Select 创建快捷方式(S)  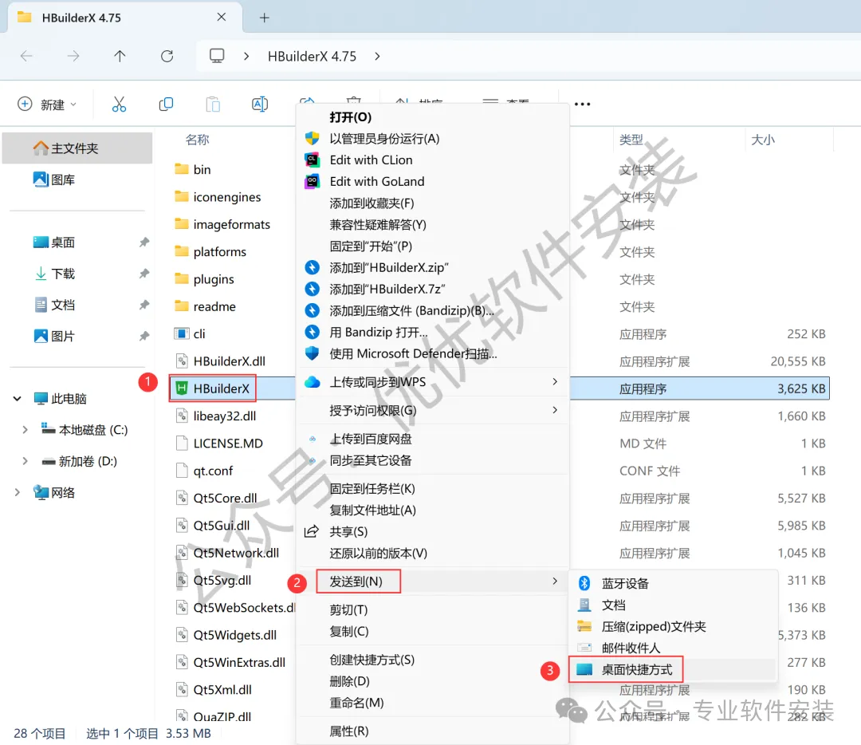point(372,660)
